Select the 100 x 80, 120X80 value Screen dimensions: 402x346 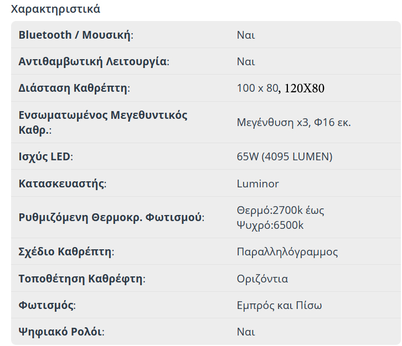tap(280, 88)
